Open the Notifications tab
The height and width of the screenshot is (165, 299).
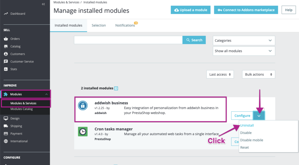pyautogui.click(x=125, y=25)
